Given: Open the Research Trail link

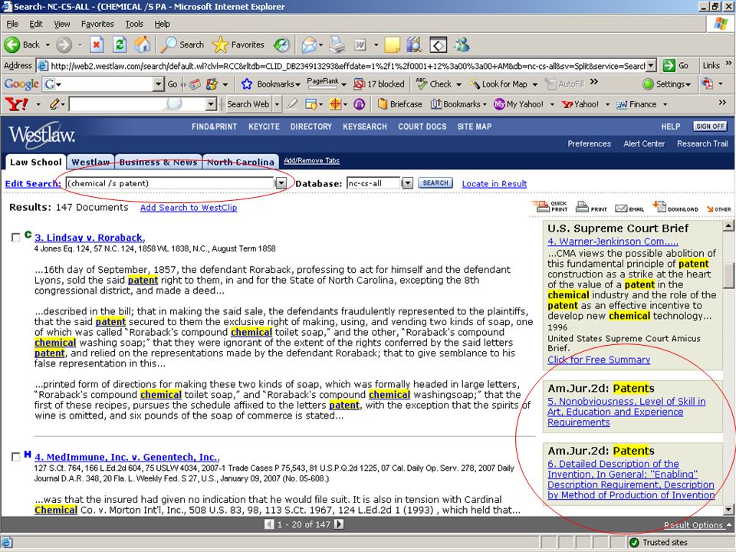Looking at the screenshot, I should pyautogui.click(x=702, y=143).
